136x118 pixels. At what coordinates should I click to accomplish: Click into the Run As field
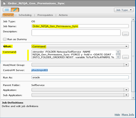click(80, 77)
